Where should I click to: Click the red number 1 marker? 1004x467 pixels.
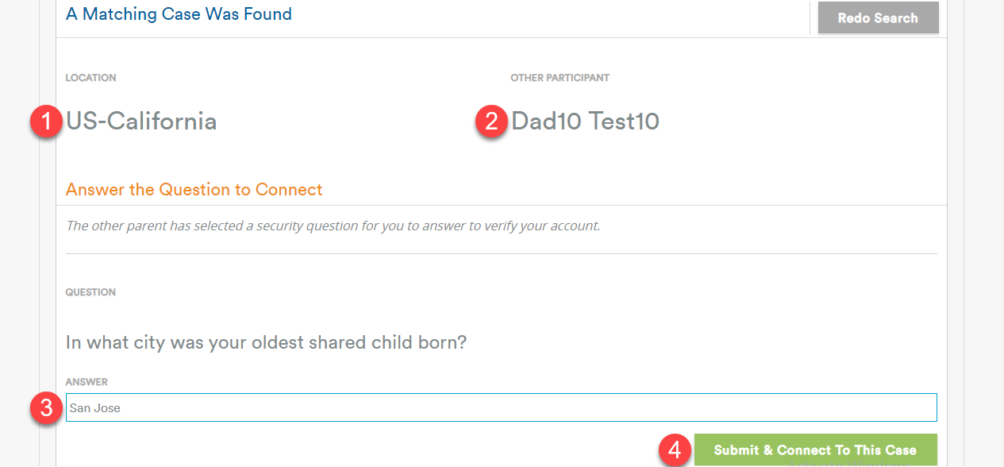point(46,122)
